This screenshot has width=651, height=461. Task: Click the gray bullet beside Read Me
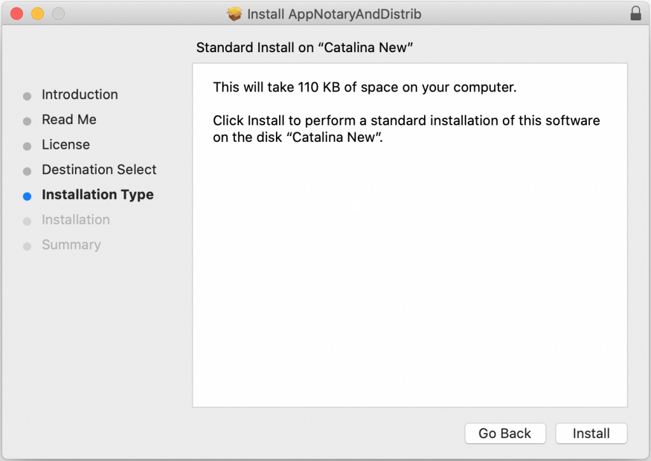[27, 121]
